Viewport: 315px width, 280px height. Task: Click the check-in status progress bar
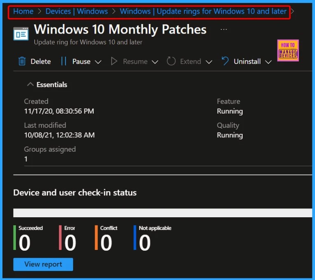tap(163, 213)
